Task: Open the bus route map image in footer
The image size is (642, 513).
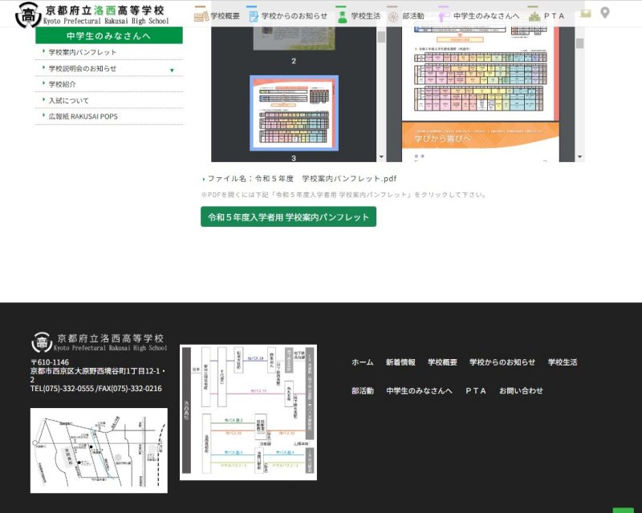Action: coord(248,412)
